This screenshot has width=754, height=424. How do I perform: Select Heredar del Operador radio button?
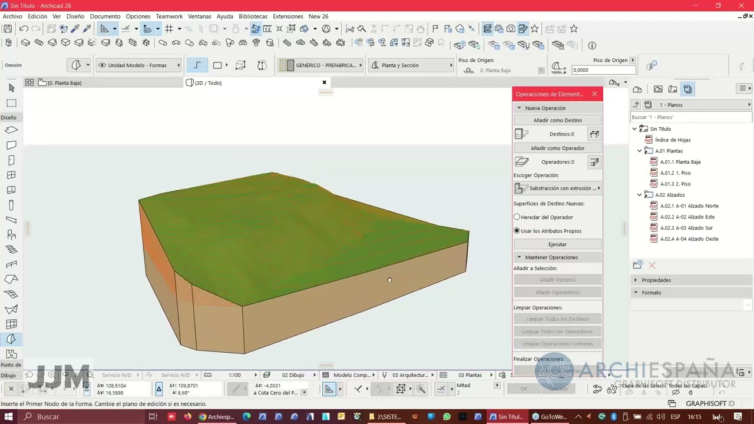tap(517, 217)
